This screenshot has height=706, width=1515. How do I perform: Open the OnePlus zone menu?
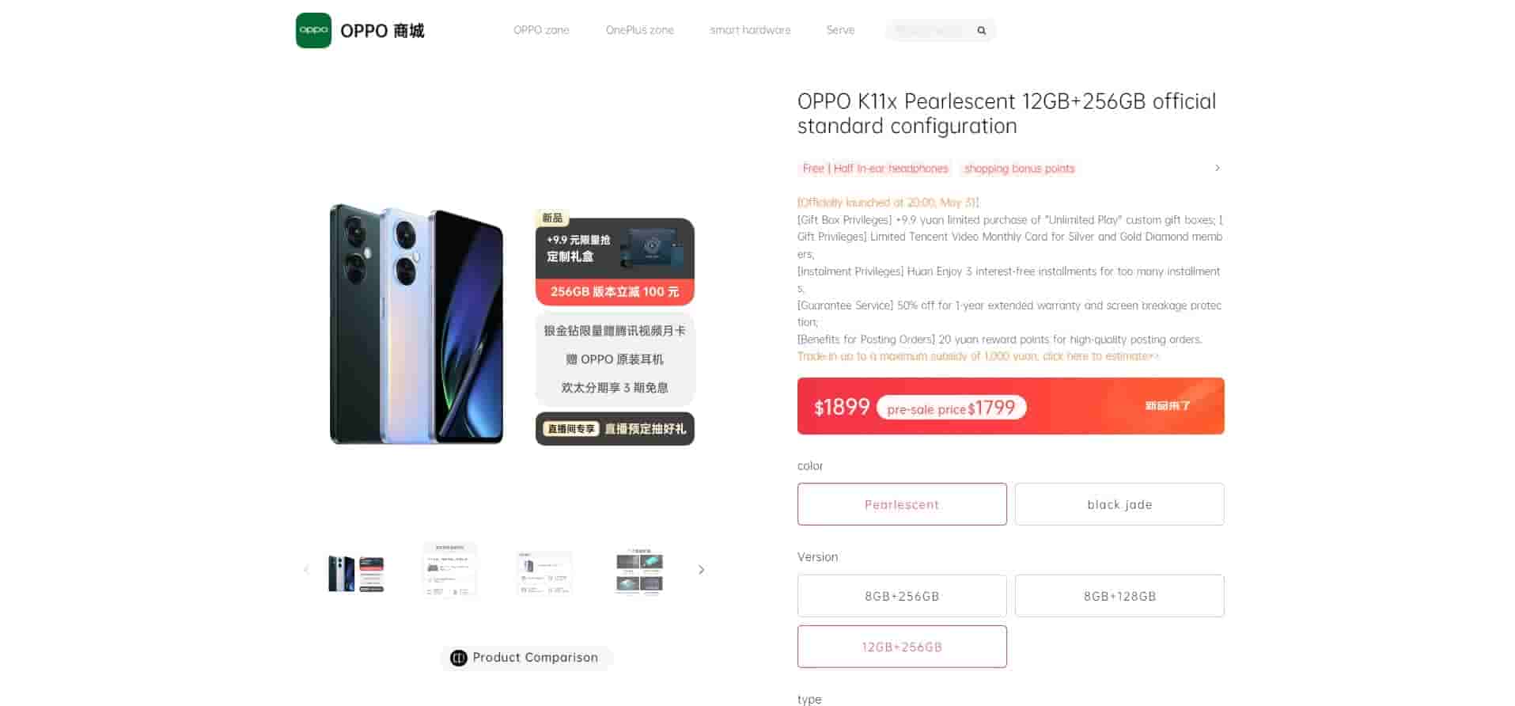click(x=639, y=30)
